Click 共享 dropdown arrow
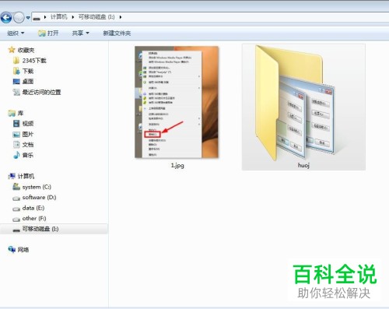389x309 pixels. 87,33
